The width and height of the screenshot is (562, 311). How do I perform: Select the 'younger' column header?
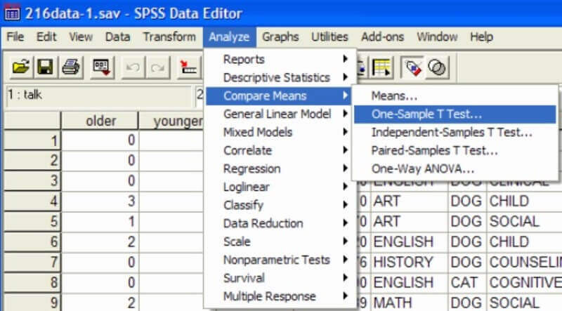[171, 121]
